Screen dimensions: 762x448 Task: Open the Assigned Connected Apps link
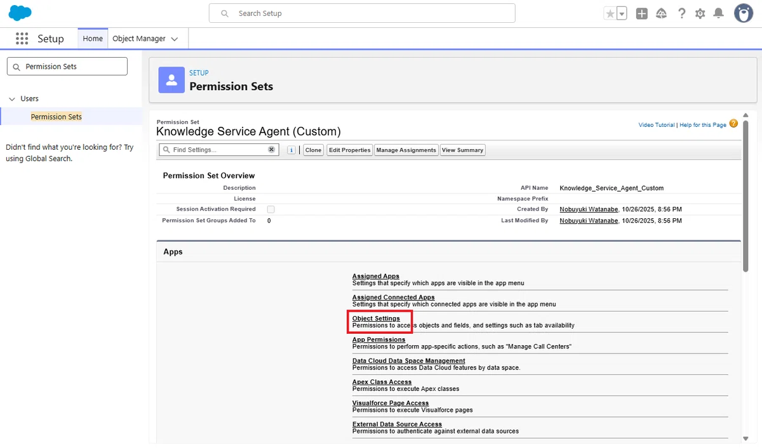(x=394, y=297)
